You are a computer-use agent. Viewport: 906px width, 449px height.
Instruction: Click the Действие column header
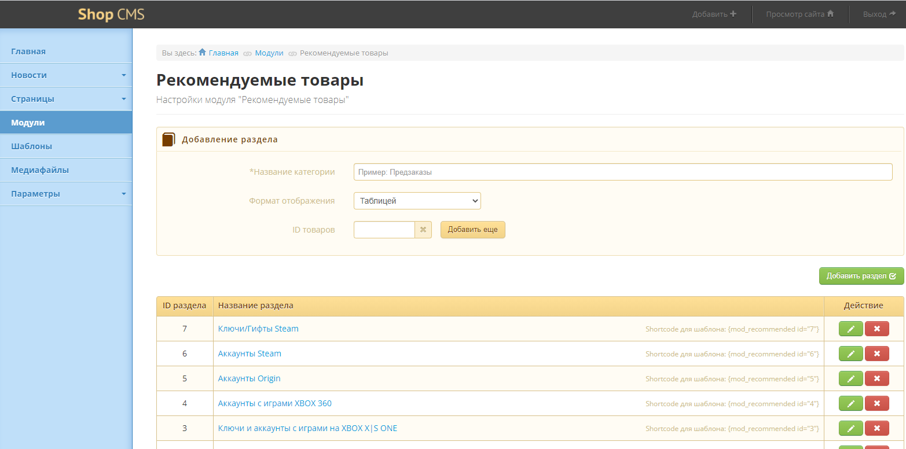pyautogui.click(x=863, y=306)
